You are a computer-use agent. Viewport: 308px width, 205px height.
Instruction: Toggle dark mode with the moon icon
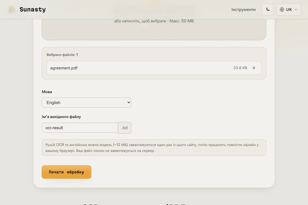[x=267, y=10]
